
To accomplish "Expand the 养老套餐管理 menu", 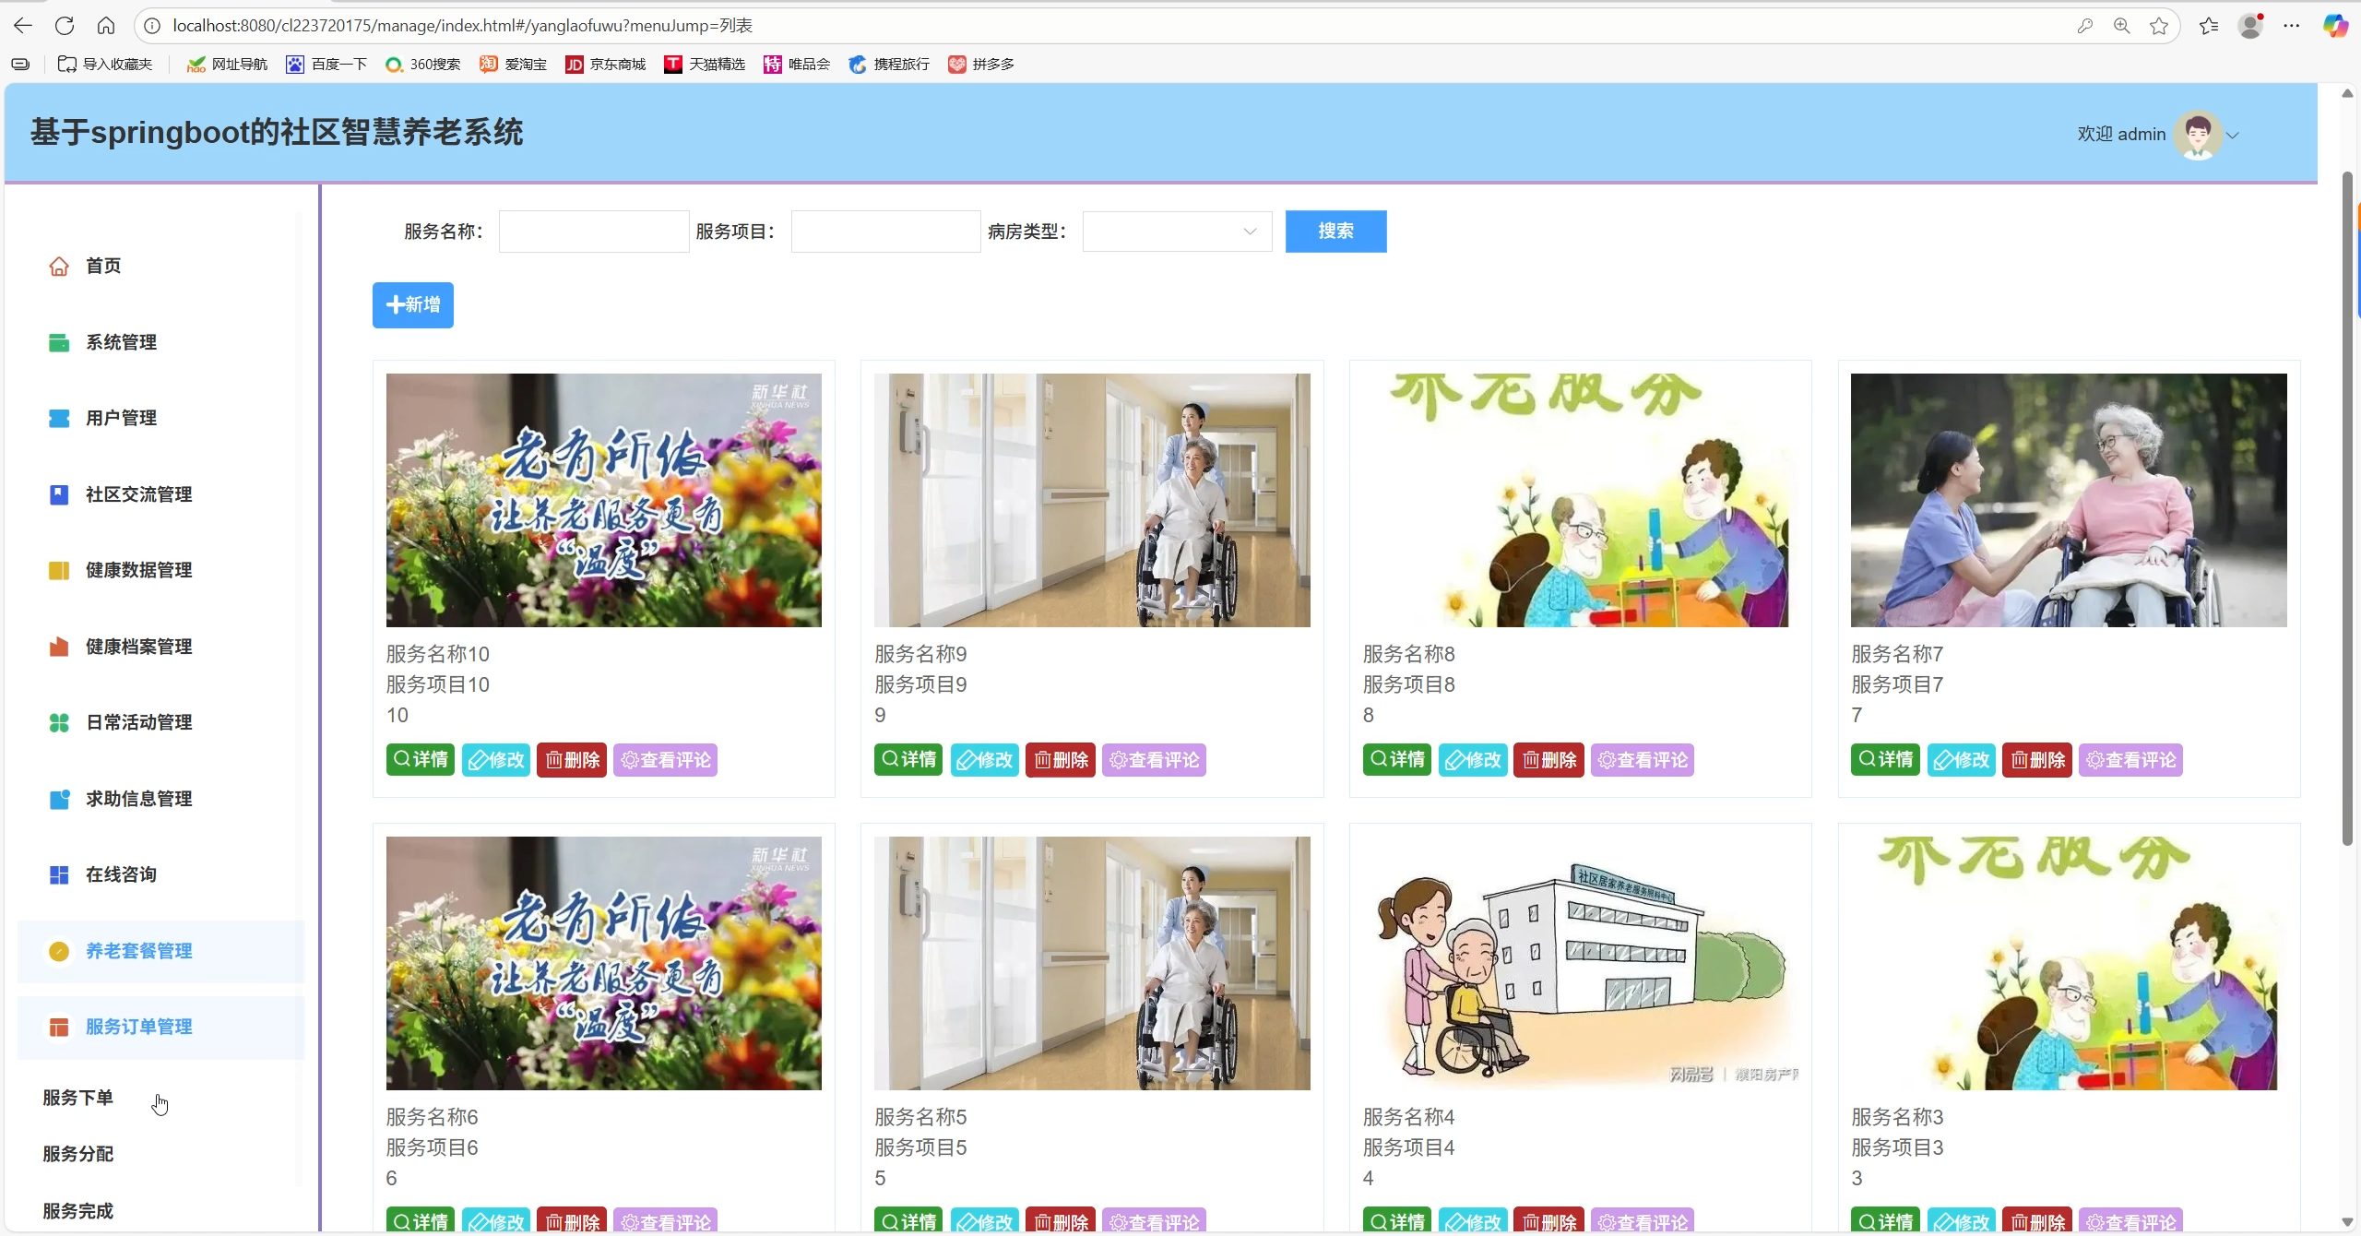I will click(138, 951).
